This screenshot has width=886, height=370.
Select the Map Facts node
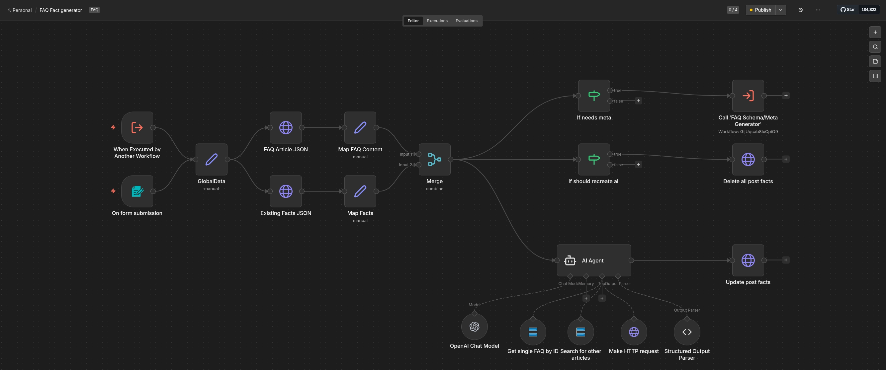pyautogui.click(x=360, y=191)
